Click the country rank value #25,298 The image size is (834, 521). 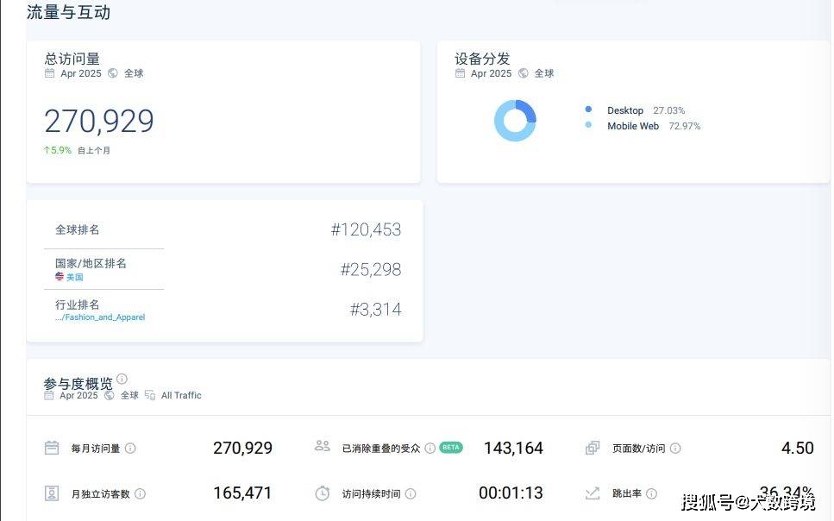tap(371, 269)
